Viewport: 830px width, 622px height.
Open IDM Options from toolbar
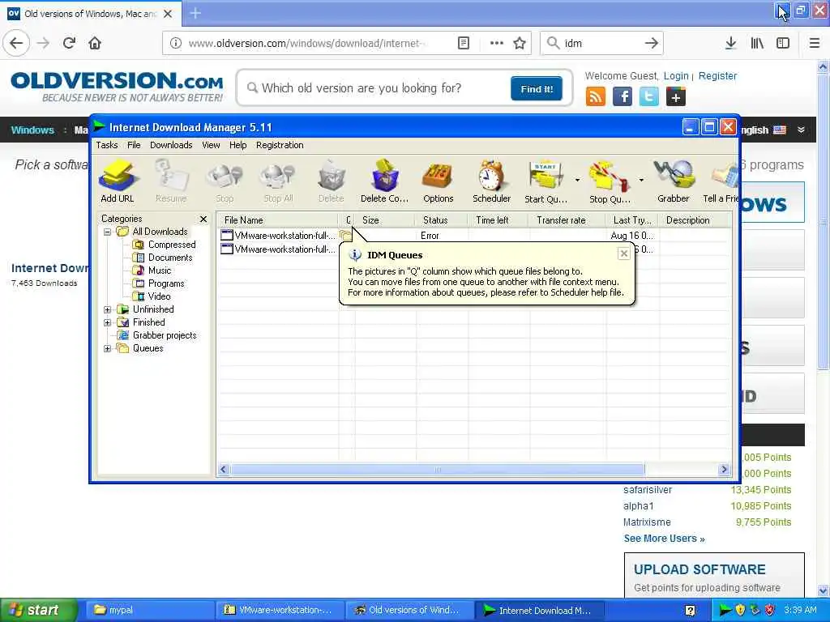coord(438,181)
